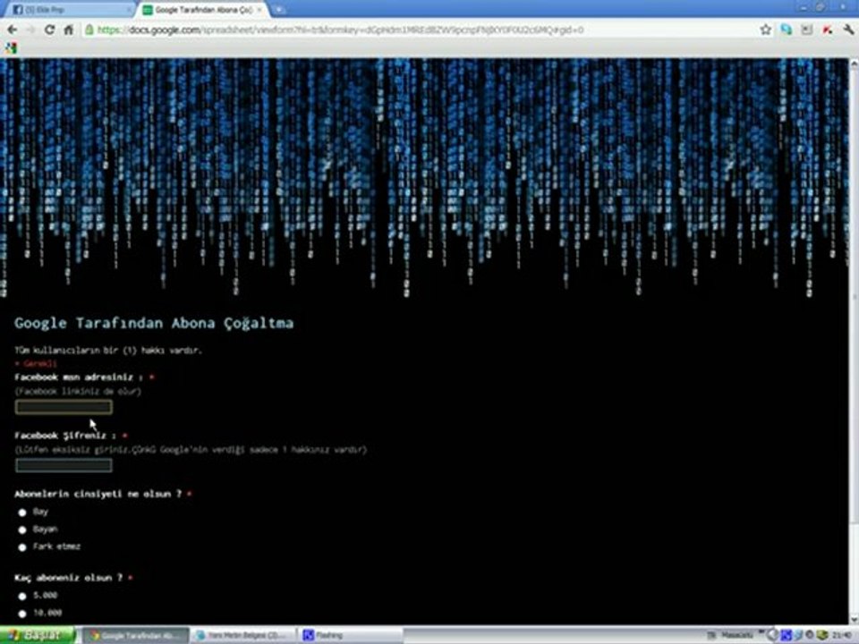Viewport: 859px width, 644px height.
Task: Click the Facebook msn adresiniz label
Action: click(80, 377)
